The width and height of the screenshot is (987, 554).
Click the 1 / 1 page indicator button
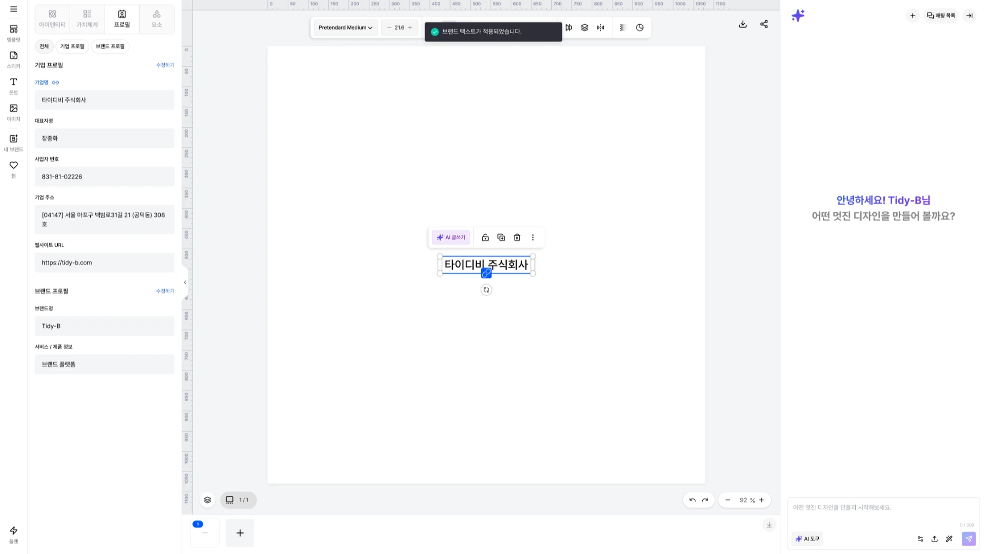tap(238, 500)
